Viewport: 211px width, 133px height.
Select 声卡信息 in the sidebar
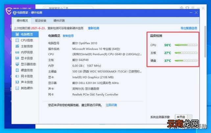(25, 82)
